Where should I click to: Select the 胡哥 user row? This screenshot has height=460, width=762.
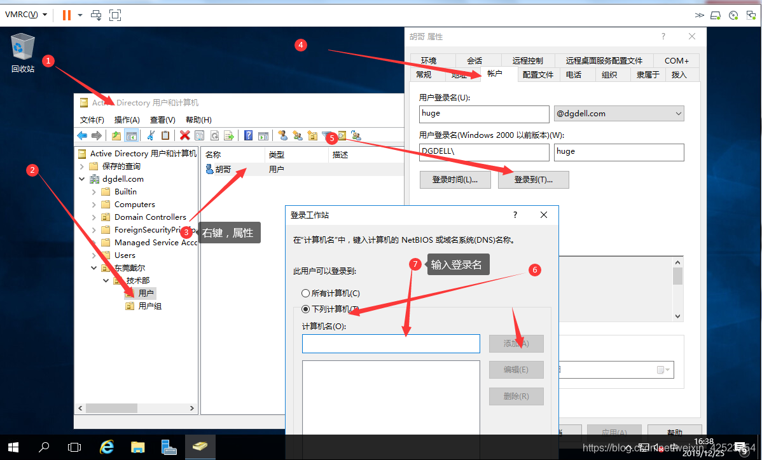point(301,170)
